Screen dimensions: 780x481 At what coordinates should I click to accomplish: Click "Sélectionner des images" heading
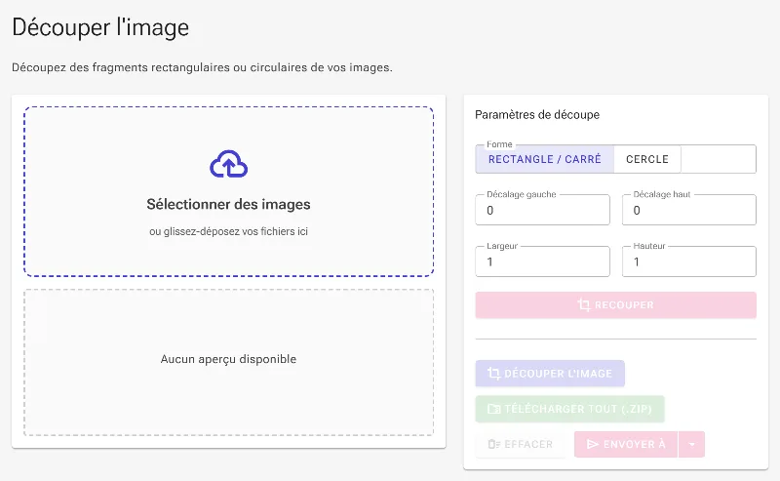(228, 204)
